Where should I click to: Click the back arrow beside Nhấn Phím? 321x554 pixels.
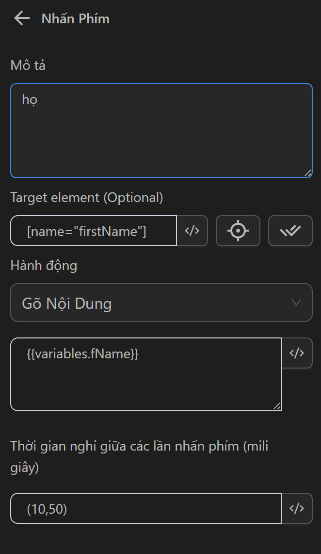(x=22, y=19)
